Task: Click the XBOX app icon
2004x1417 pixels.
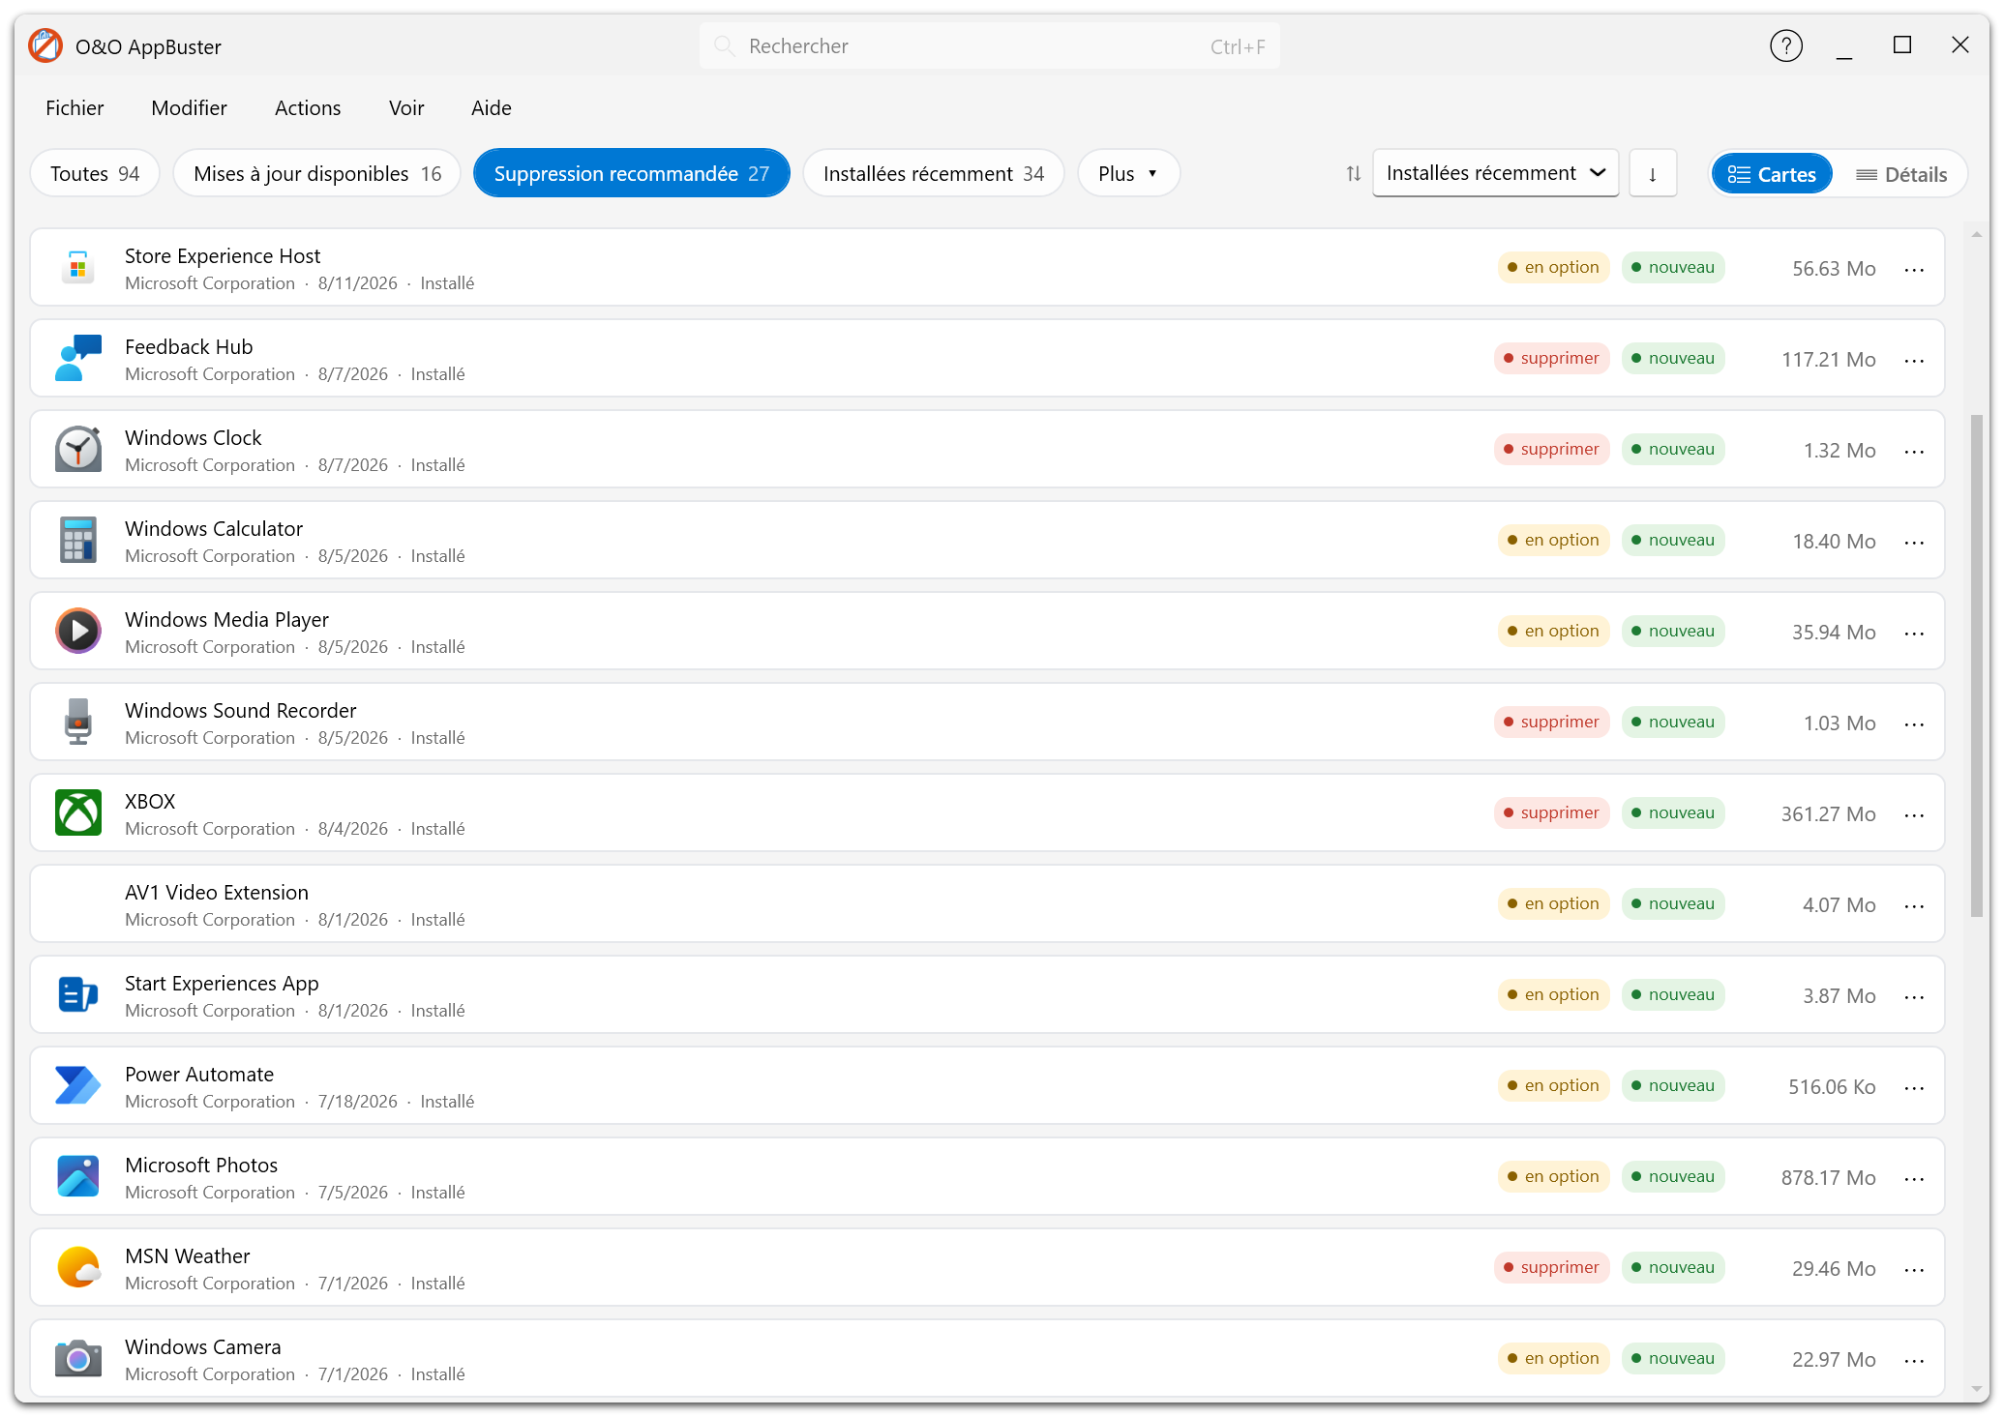Action: (x=78, y=812)
